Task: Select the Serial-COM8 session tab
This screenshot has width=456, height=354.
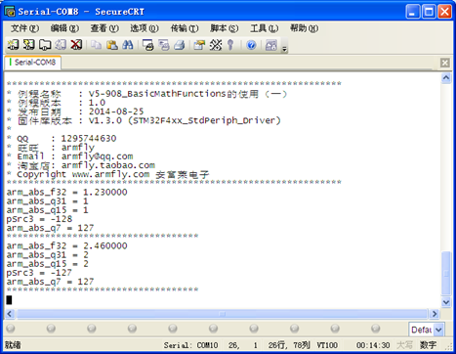Action: [32, 63]
